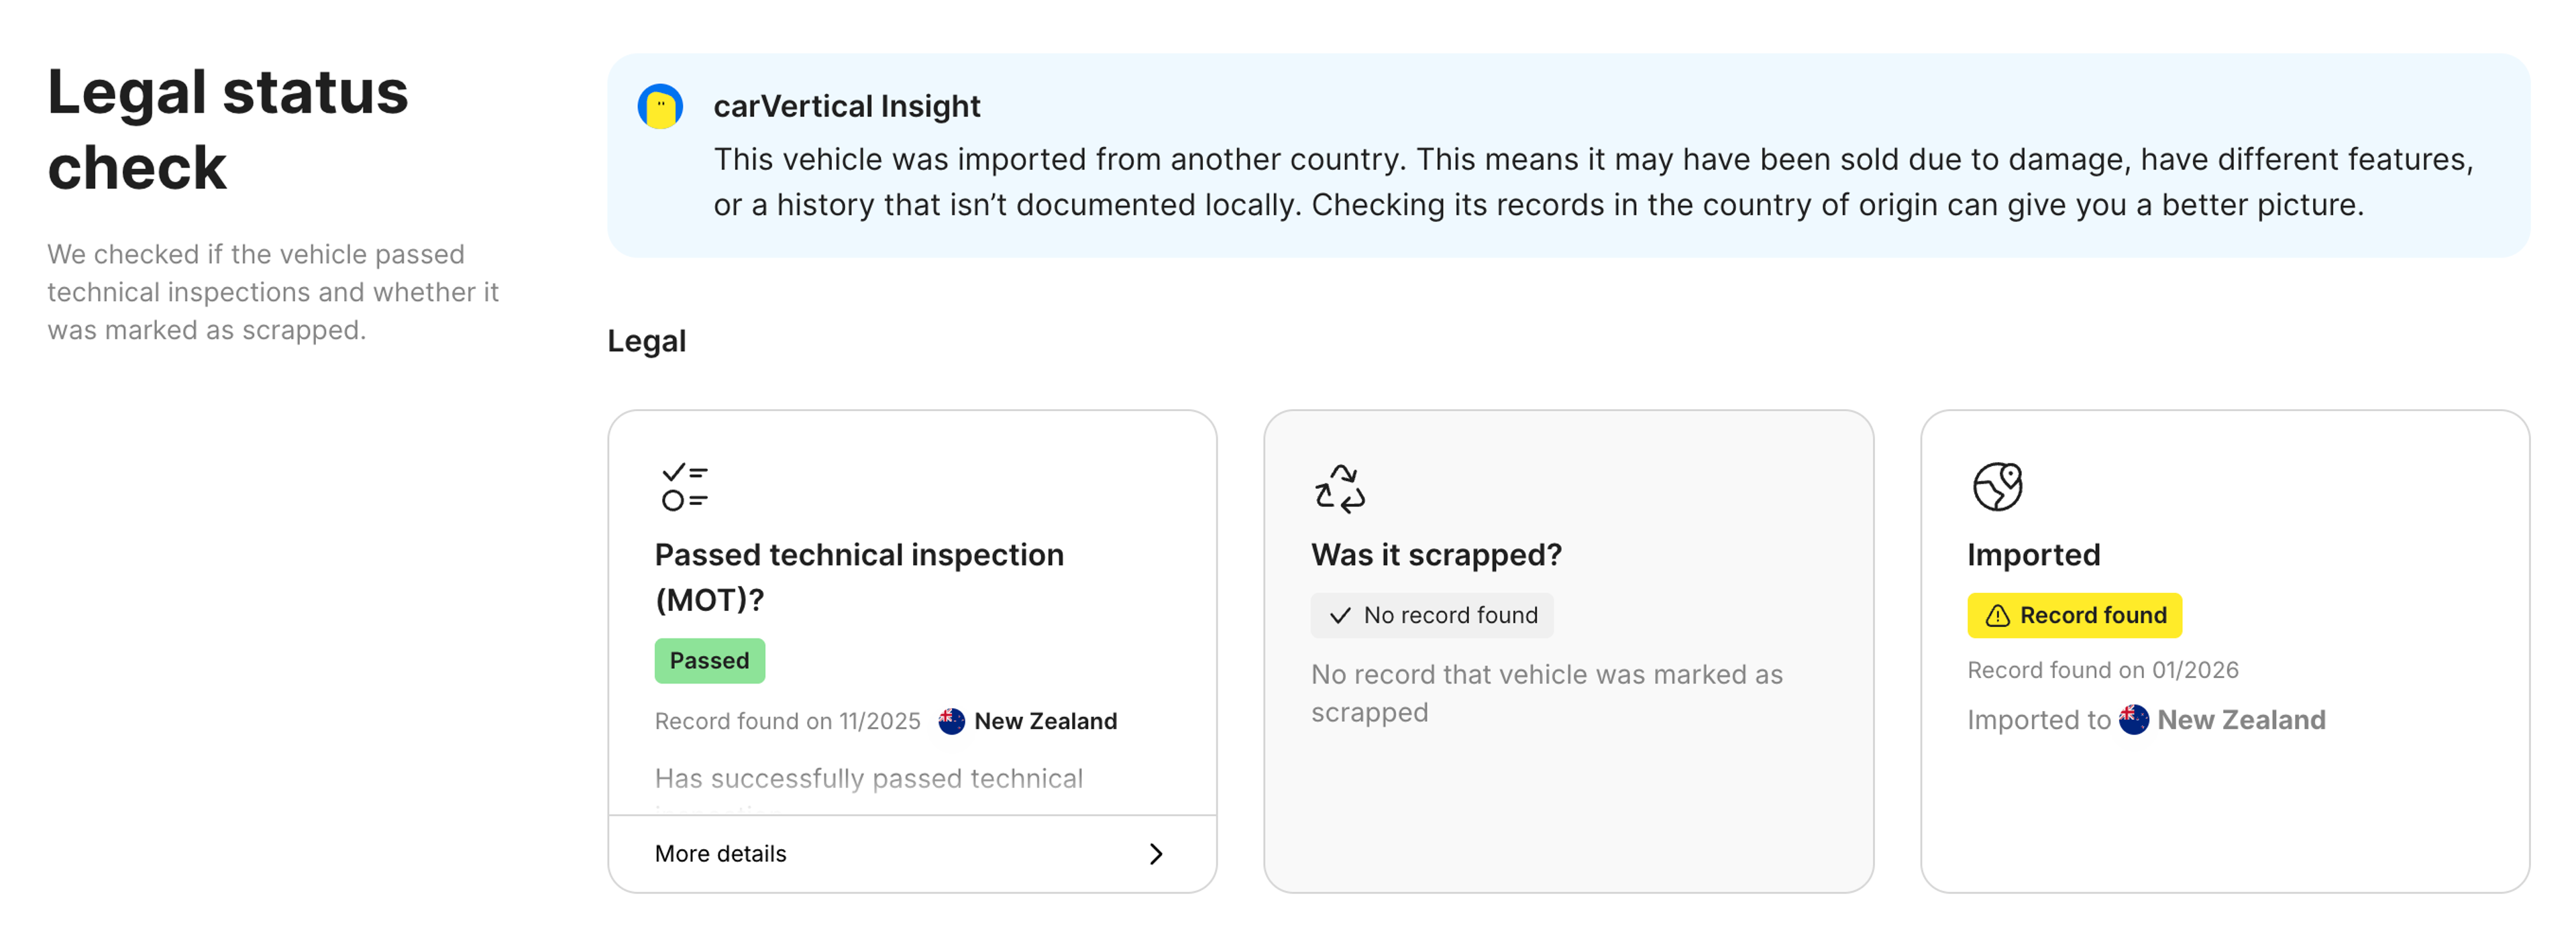Click the New Zealand flag on the Imported card

coord(2133,719)
